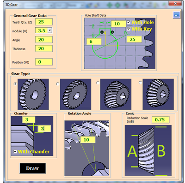The height and width of the screenshot is (183, 185).
Task: Click the spur gear thumbnail image
Action: pos(33,94)
